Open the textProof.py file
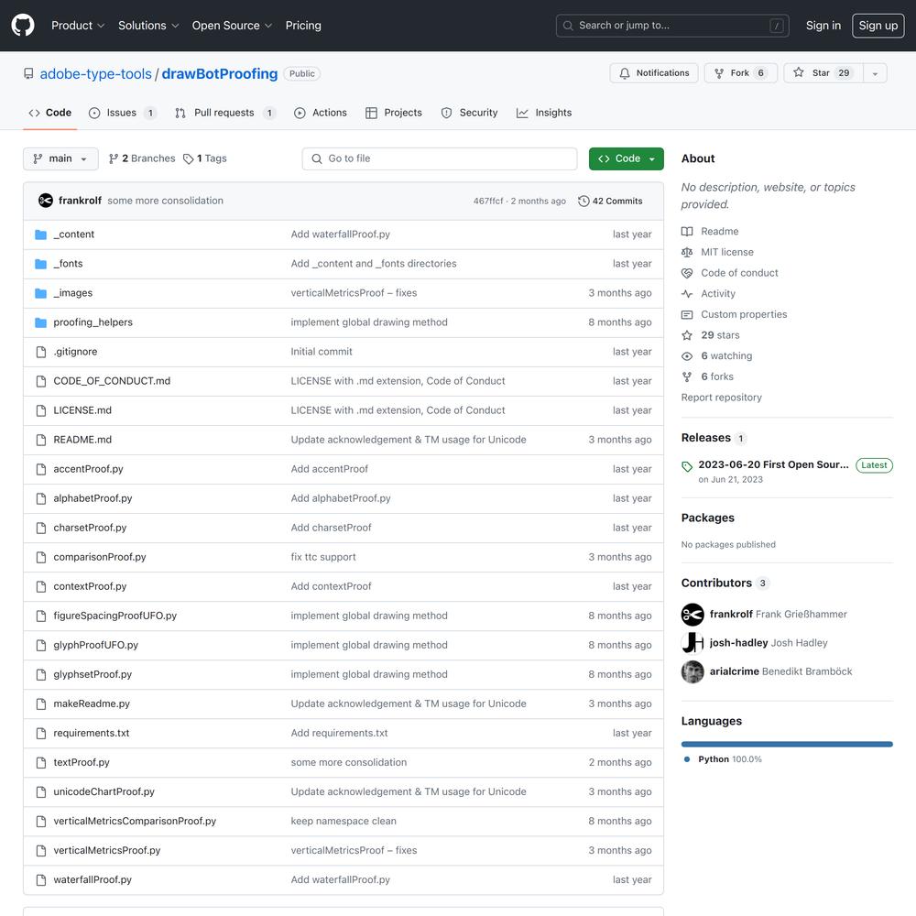Image resolution: width=916 pixels, height=916 pixels. point(82,762)
